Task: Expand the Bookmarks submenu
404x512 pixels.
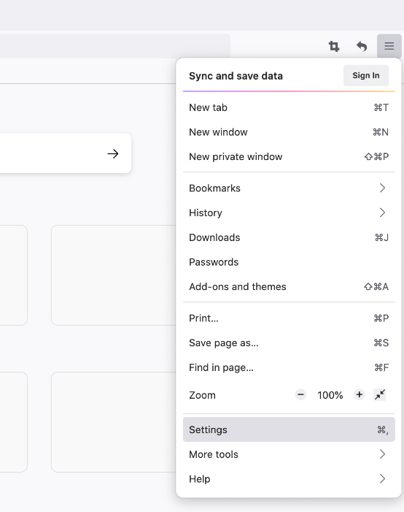Action: (289, 188)
